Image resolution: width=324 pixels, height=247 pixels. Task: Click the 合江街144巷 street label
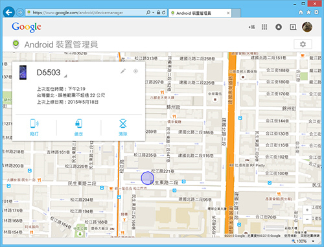coord(277,121)
